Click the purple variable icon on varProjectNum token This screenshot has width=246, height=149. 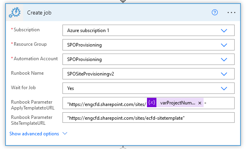152,102
